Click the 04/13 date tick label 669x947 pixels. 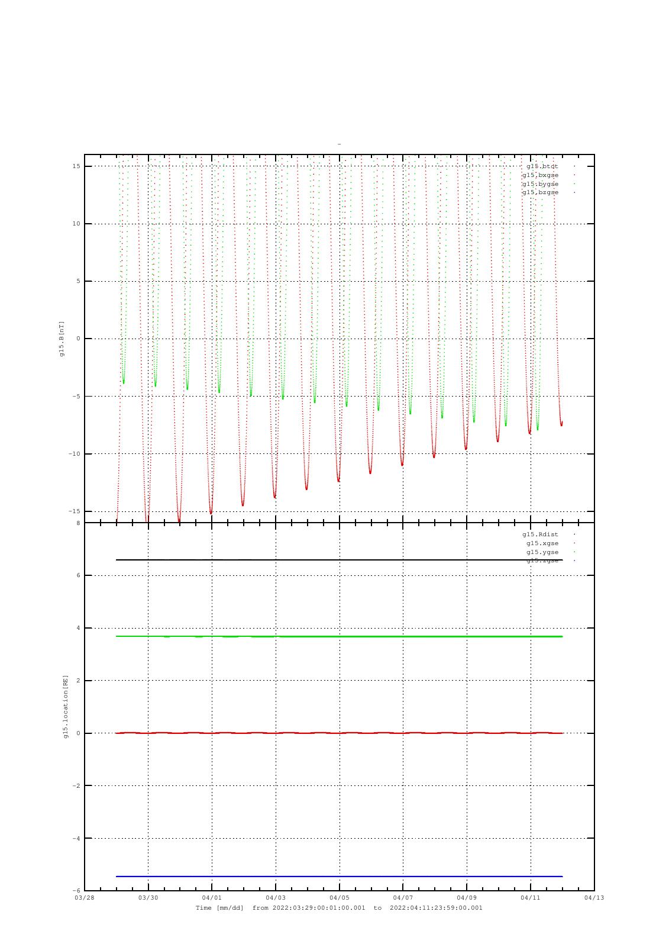tap(594, 898)
